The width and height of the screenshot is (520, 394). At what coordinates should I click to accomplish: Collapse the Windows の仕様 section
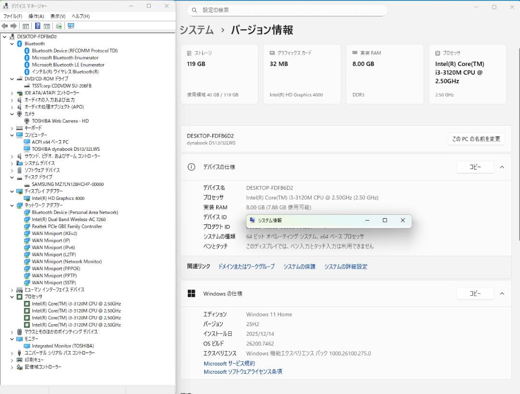click(x=502, y=293)
